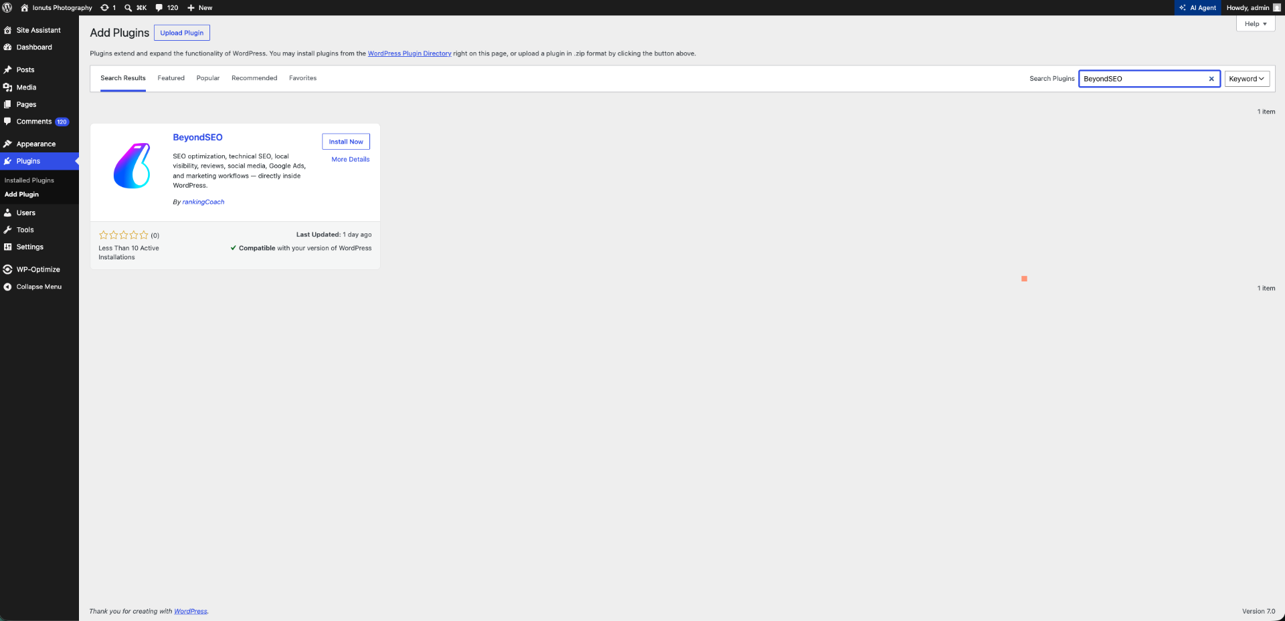Open the Pages menu item
Screen dimensions: 1285x621
coord(39,104)
